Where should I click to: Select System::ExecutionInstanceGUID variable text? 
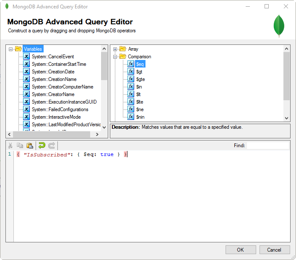64,102
